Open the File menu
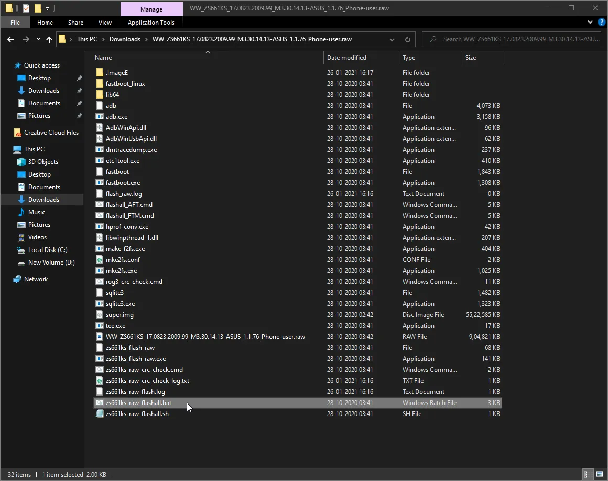Screen dimensions: 608x481 pos(15,23)
